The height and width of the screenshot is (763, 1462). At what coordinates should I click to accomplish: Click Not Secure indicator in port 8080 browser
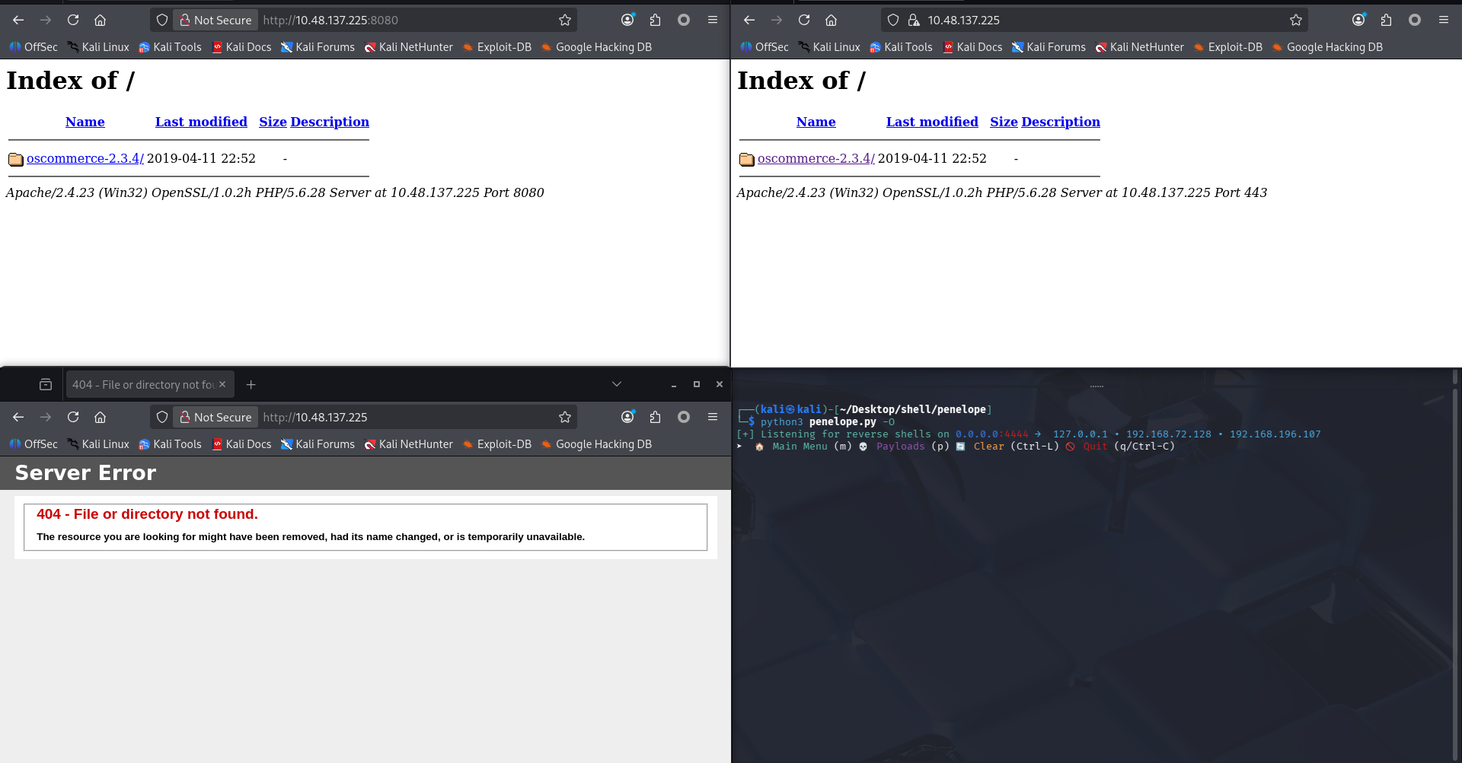(x=215, y=20)
